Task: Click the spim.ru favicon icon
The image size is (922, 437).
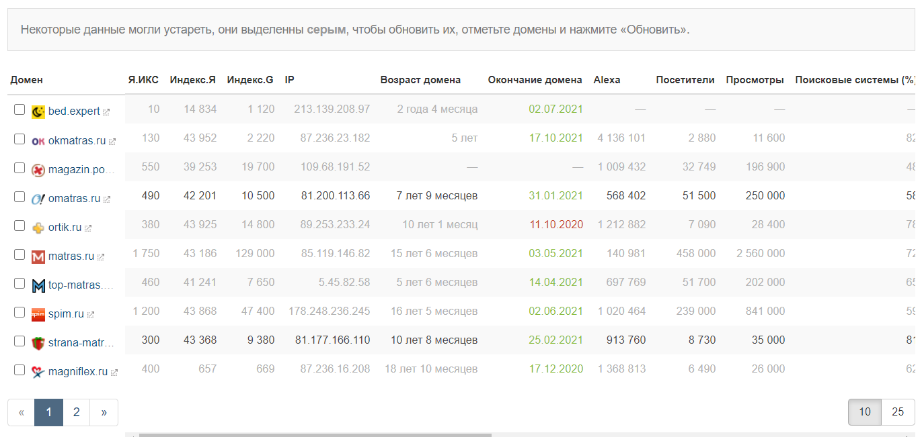Action: pyautogui.click(x=38, y=314)
